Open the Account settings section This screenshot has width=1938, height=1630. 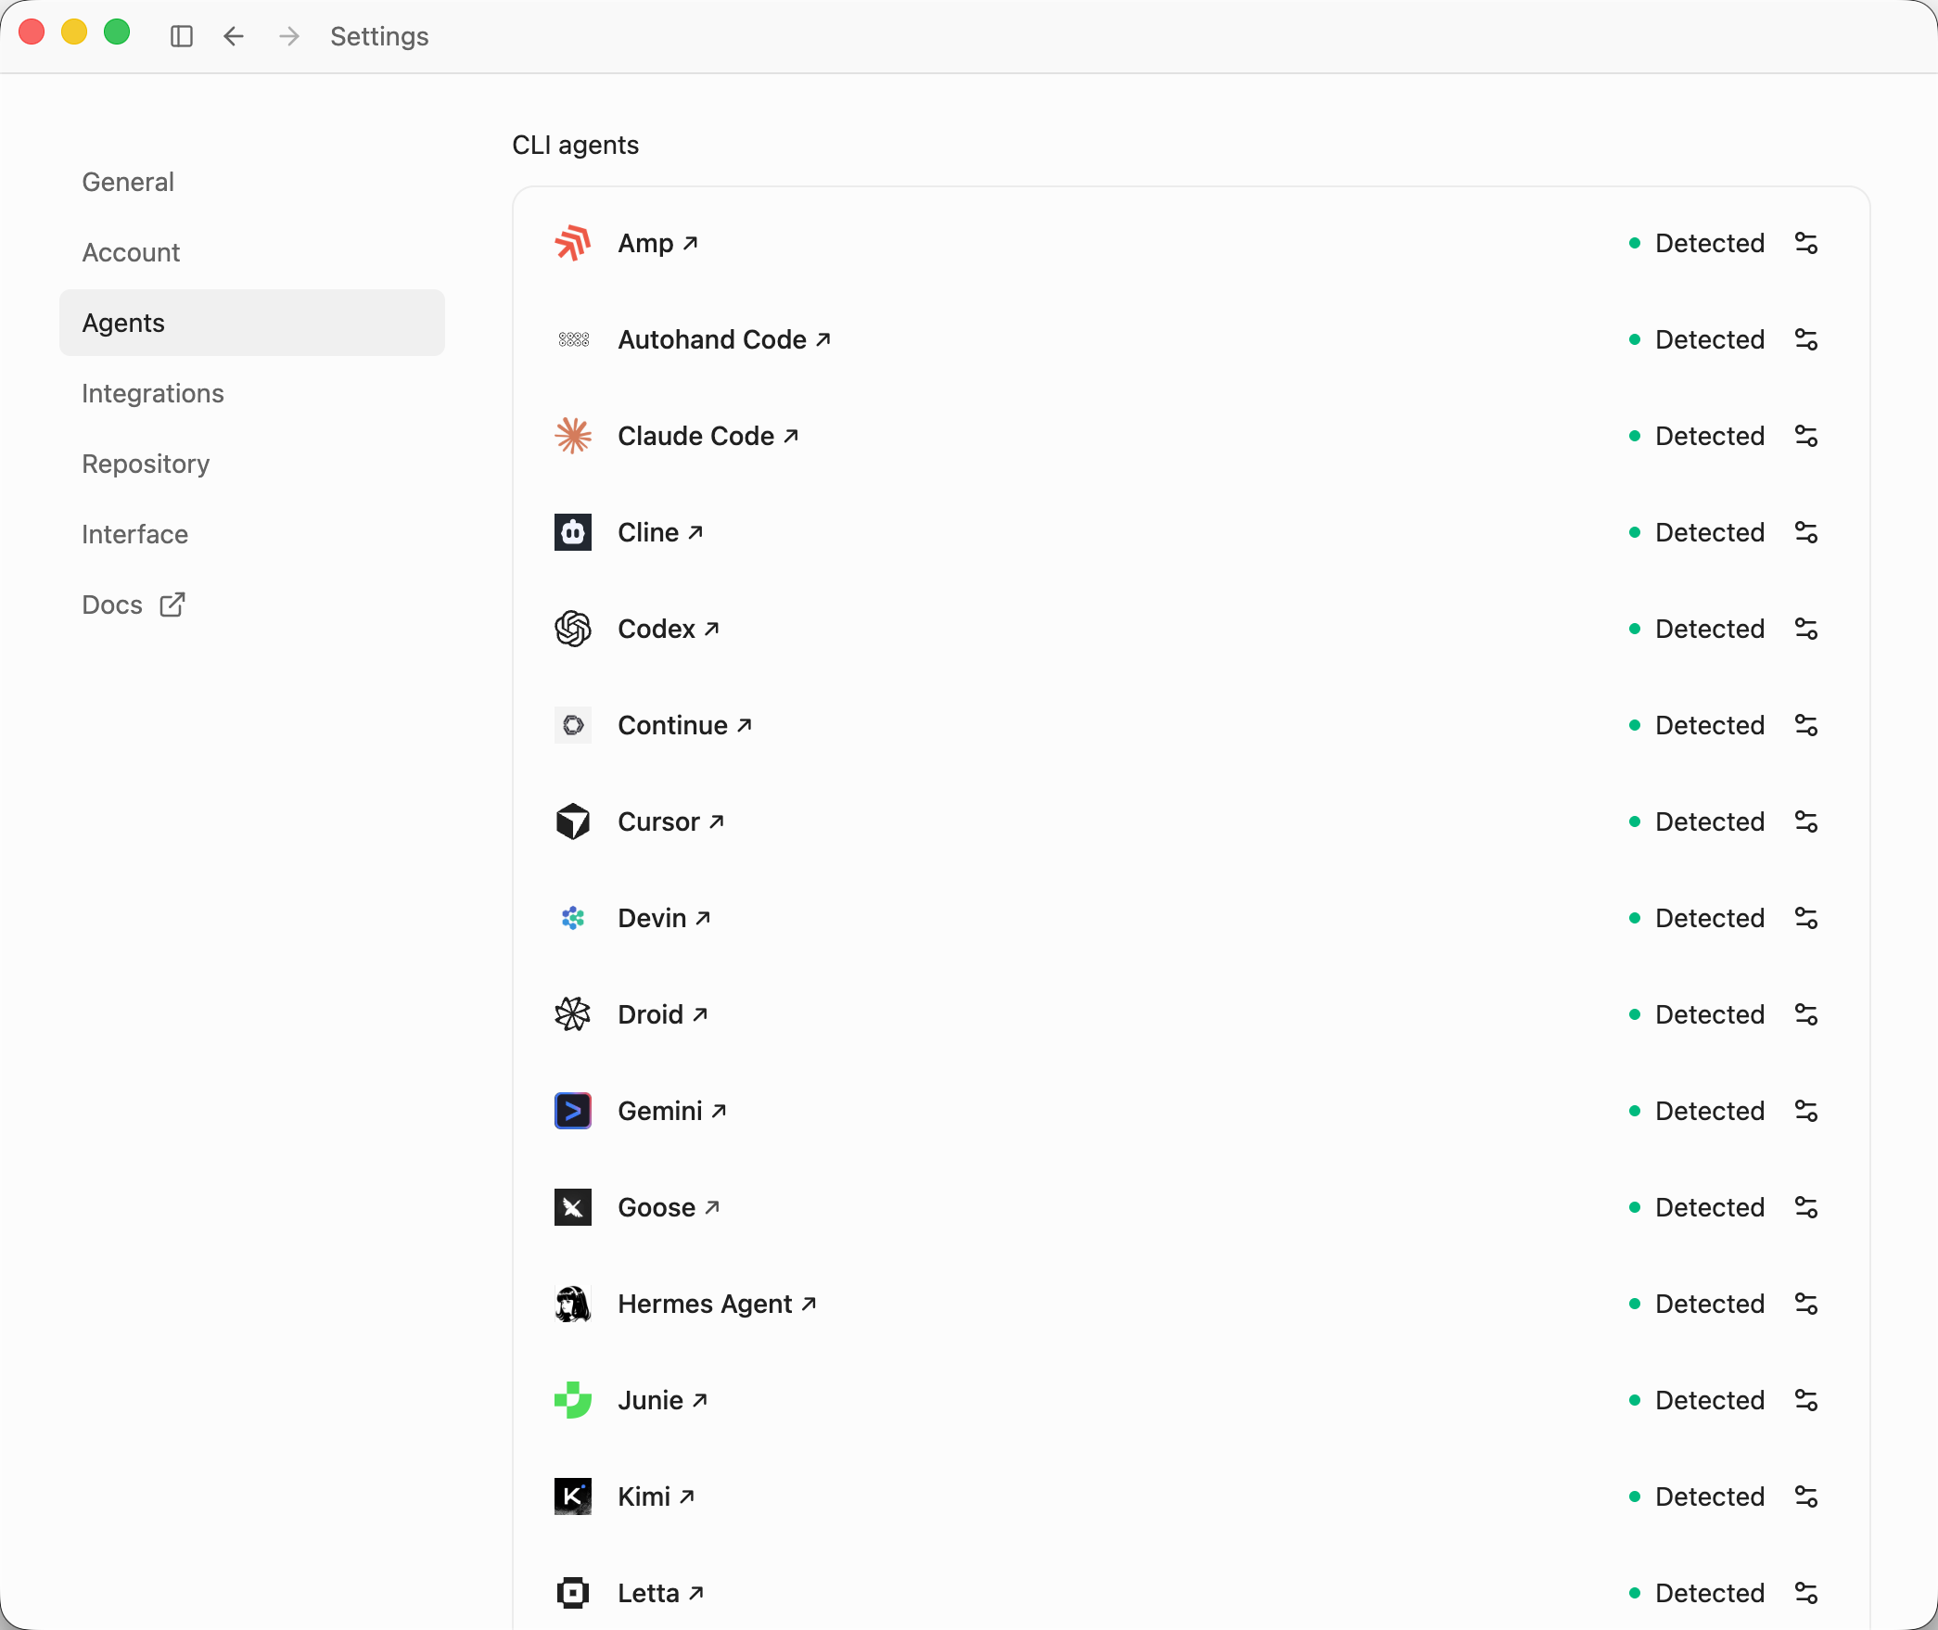click(252, 252)
